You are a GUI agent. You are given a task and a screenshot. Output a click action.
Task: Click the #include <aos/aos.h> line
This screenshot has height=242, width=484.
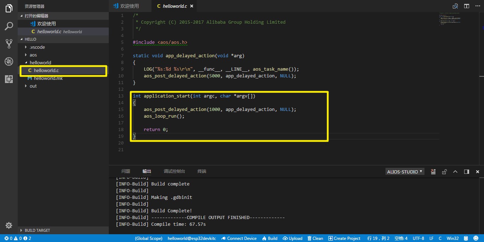click(160, 42)
